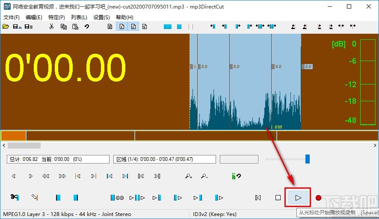Open the 设置(S) menu
Screen dimensions: 379x219
(x=101, y=18)
